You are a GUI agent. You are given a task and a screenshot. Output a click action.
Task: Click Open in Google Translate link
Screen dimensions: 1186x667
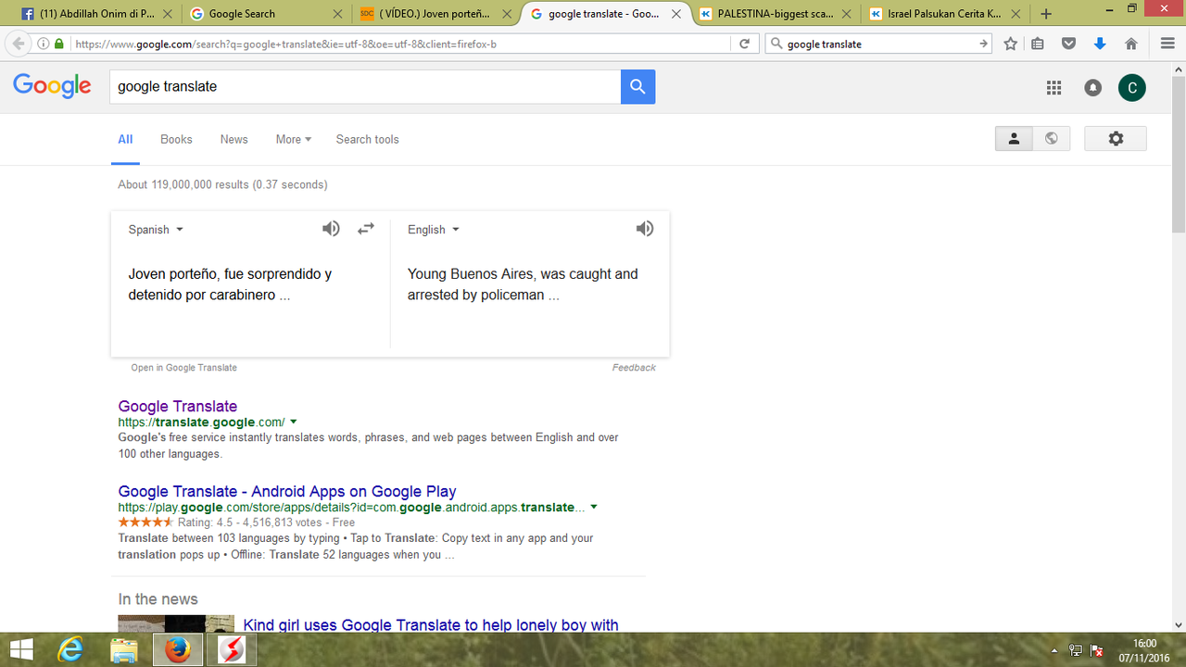tap(183, 368)
